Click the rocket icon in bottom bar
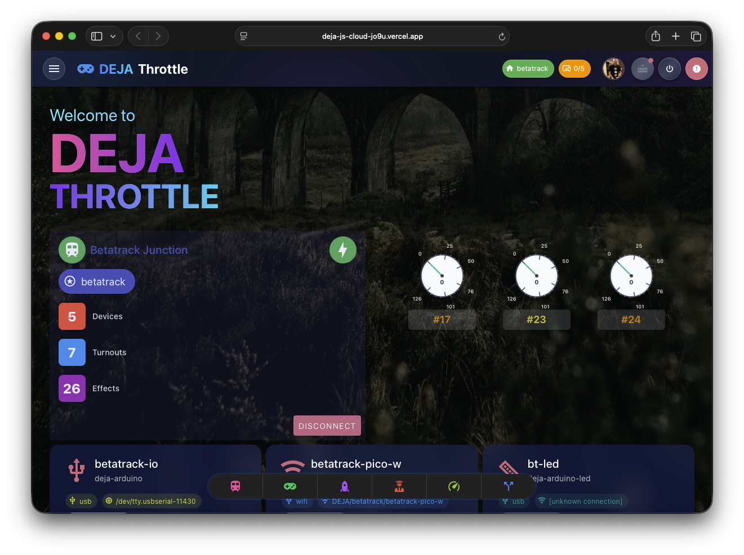 [344, 486]
